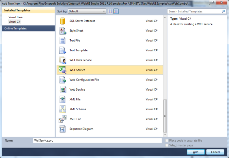Click the Web Configuration File icon
The image size is (229, 158).
[62, 80]
